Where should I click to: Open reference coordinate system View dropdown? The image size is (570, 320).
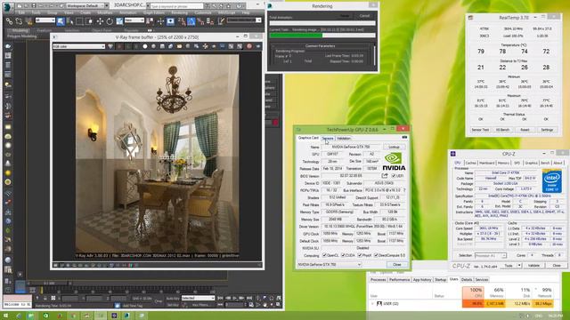(134, 20)
